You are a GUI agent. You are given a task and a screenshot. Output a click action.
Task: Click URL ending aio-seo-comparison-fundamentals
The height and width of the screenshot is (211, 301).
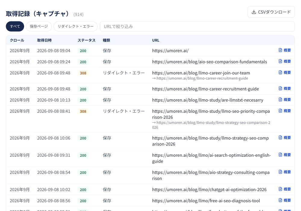click(209, 62)
